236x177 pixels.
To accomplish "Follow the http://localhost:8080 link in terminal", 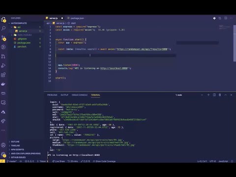I will [x=86, y=155].
